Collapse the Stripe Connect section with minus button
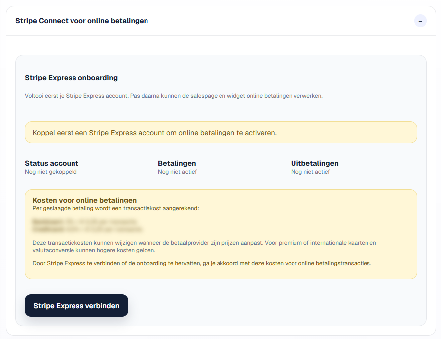Screen dimensions: 441x339 pos(420,21)
